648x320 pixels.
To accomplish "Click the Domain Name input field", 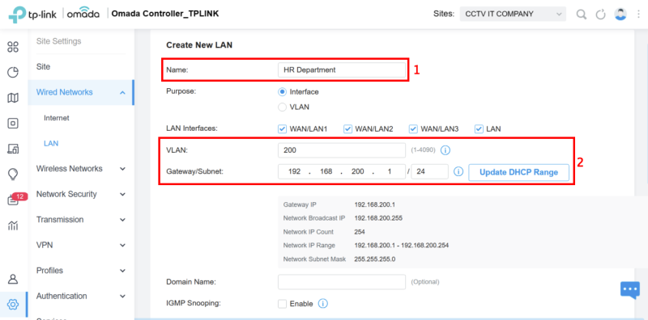I will tap(342, 282).
